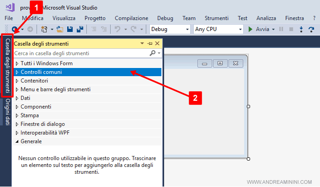Open the Any CPU platform dropdown
This screenshot has height=187, width=320.
coord(218,29)
